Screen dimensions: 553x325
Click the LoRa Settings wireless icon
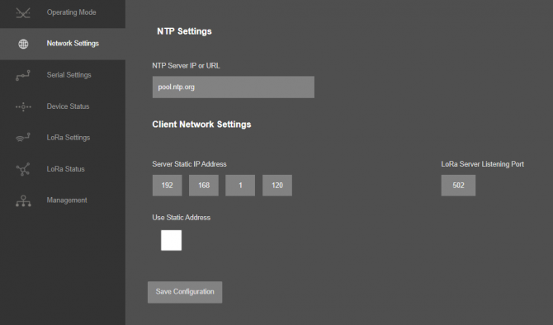coord(23,138)
